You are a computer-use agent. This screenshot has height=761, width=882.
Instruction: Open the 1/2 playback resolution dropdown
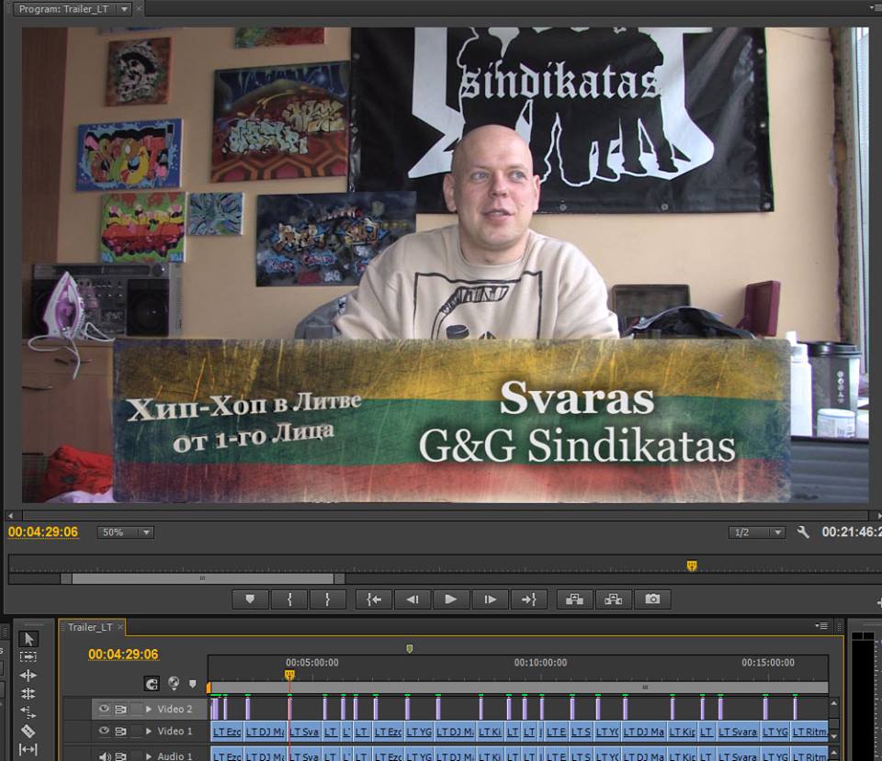(757, 532)
